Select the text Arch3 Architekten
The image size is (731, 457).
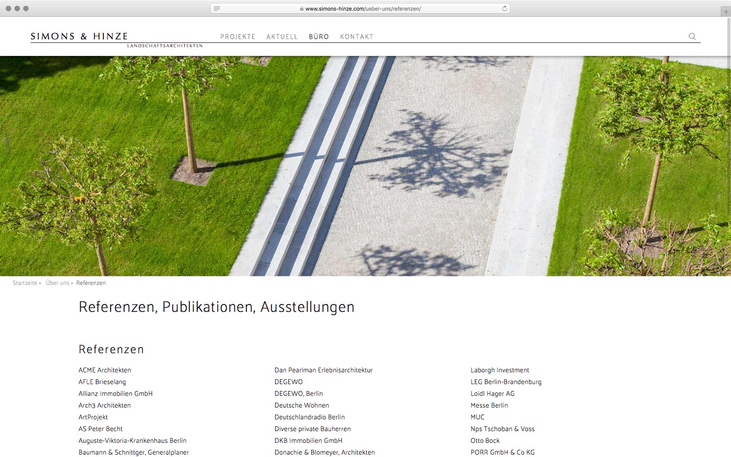pos(104,405)
